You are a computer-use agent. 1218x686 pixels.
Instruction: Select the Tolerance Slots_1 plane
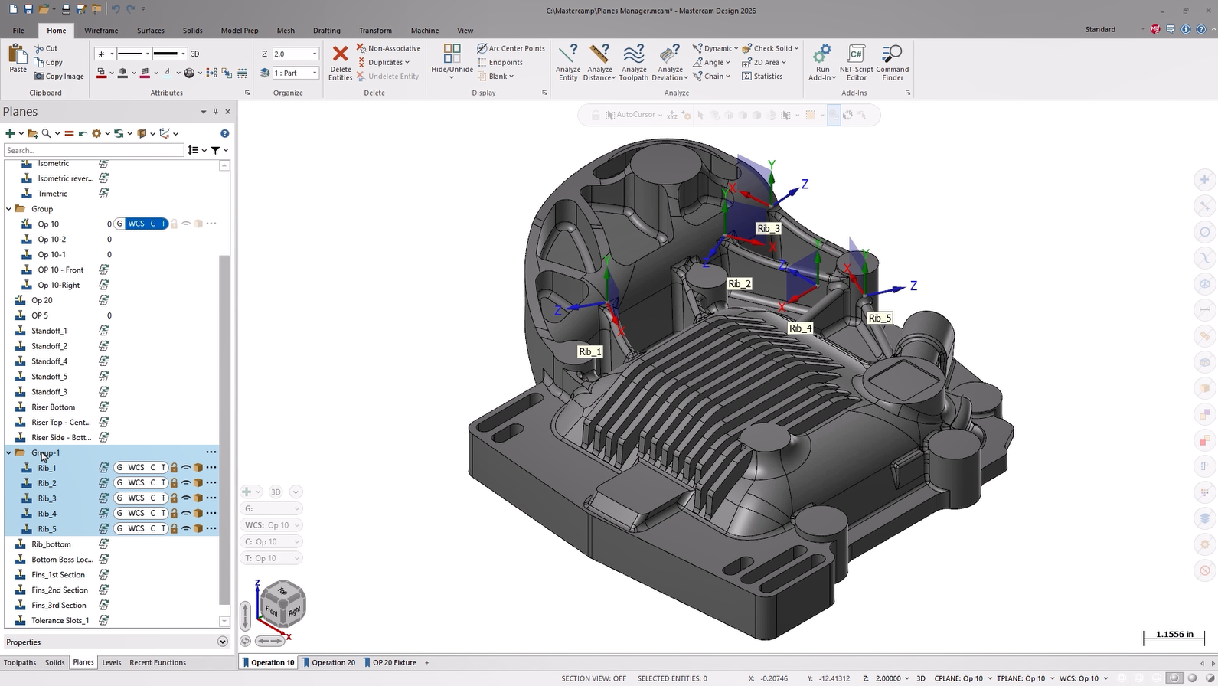pos(60,620)
